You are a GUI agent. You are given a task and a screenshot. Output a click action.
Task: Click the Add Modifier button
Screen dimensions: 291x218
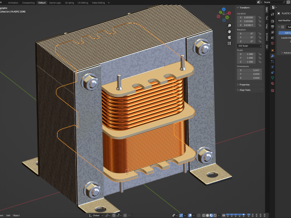[284, 21]
